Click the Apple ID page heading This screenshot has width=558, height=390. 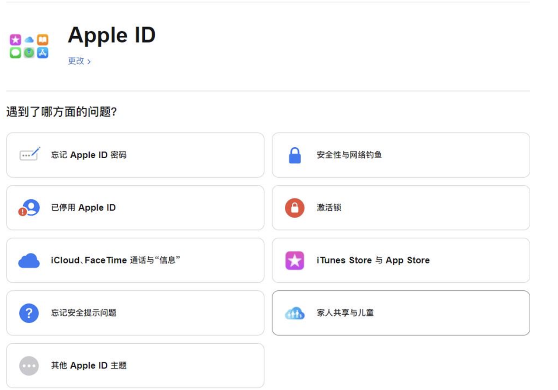click(x=112, y=35)
